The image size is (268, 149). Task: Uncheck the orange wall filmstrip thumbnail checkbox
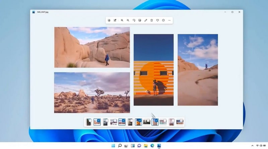[140, 121]
